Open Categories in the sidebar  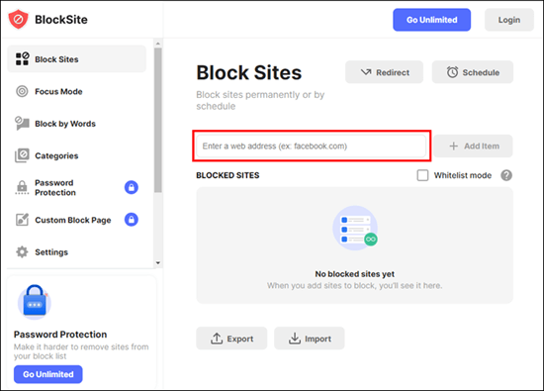click(77, 155)
